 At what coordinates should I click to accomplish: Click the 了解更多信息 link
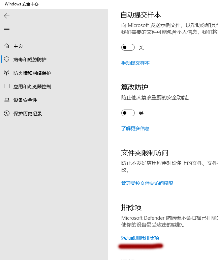[x=135, y=128]
